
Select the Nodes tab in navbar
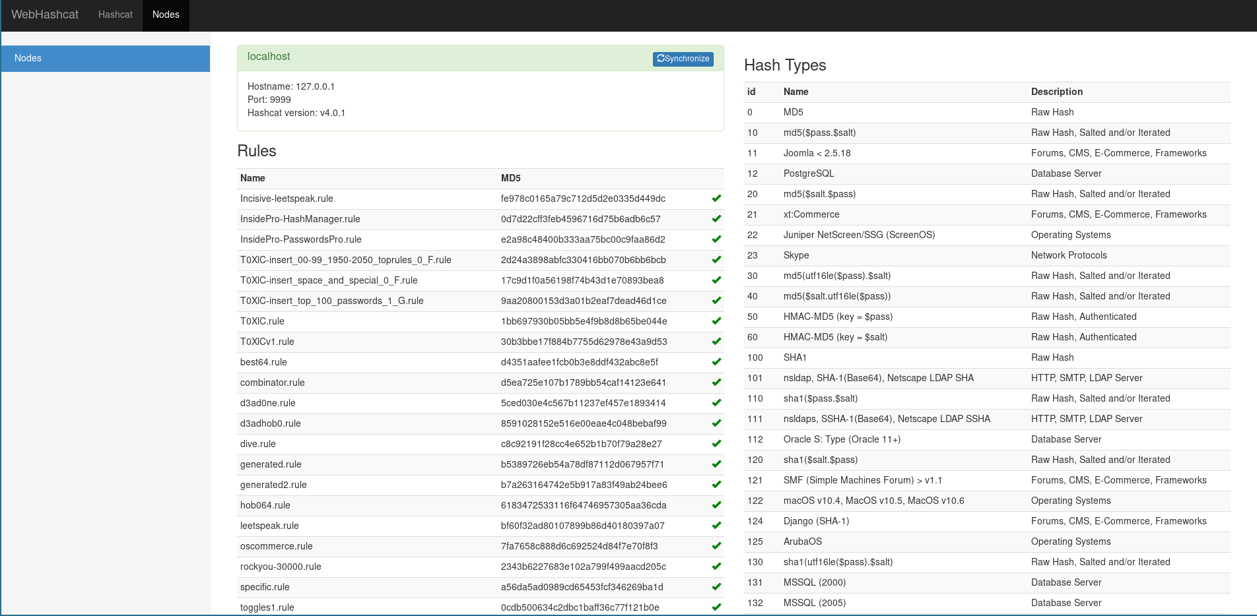tap(166, 15)
